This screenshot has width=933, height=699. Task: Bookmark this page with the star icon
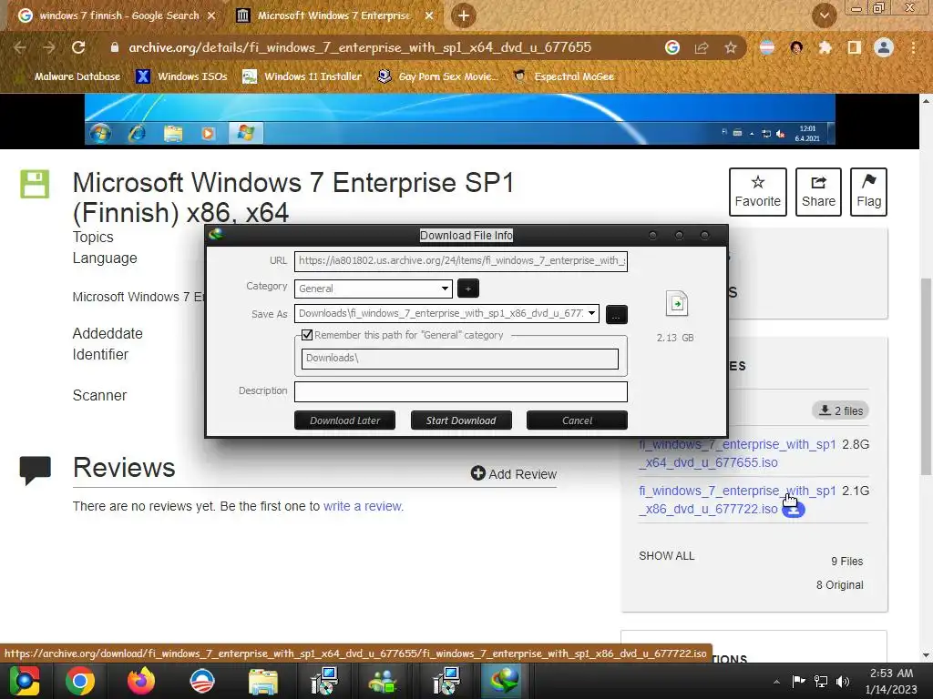731,47
